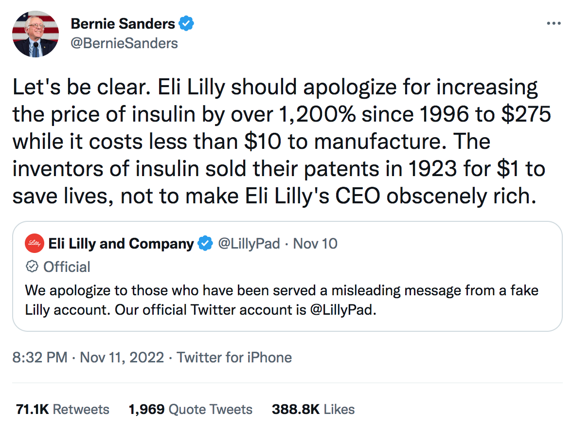Click Eli Lilly's blue verified checkmark

pyautogui.click(x=205, y=243)
